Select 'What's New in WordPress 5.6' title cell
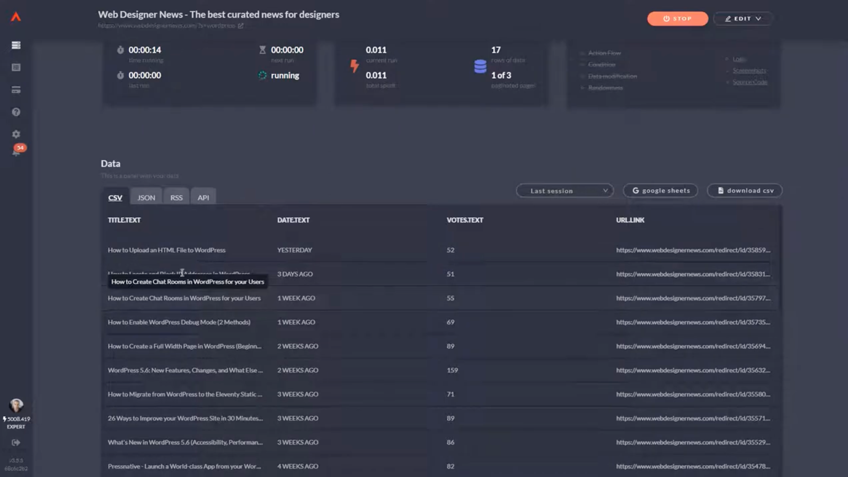Image resolution: width=848 pixels, height=477 pixels. click(x=185, y=442)
